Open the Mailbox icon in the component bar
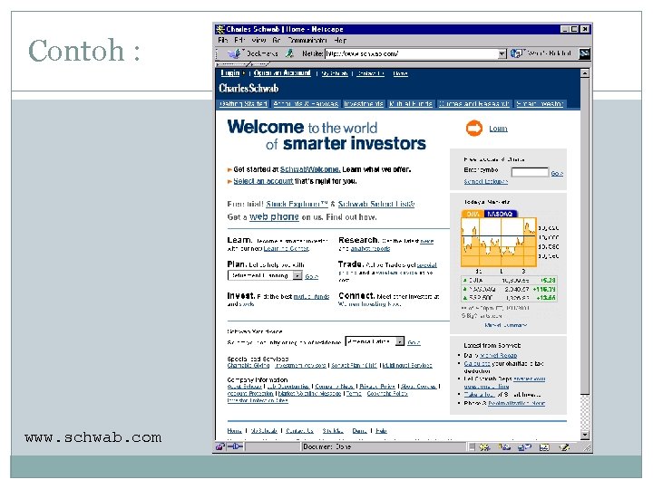653x489 pixels. 504,447
